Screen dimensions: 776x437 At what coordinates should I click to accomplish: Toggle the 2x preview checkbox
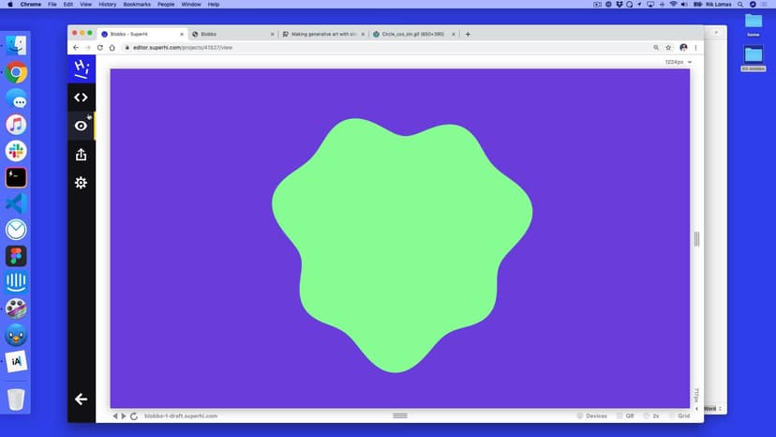(x=645, y=415)
